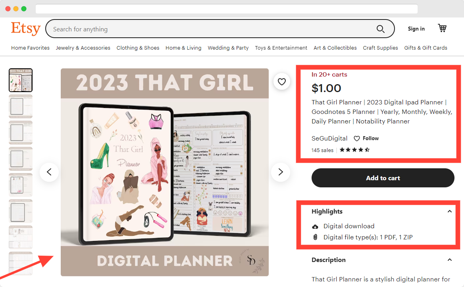Go to the next product image arrow
The height and width of the screenshot is (287, 464).
click(281, 172)
